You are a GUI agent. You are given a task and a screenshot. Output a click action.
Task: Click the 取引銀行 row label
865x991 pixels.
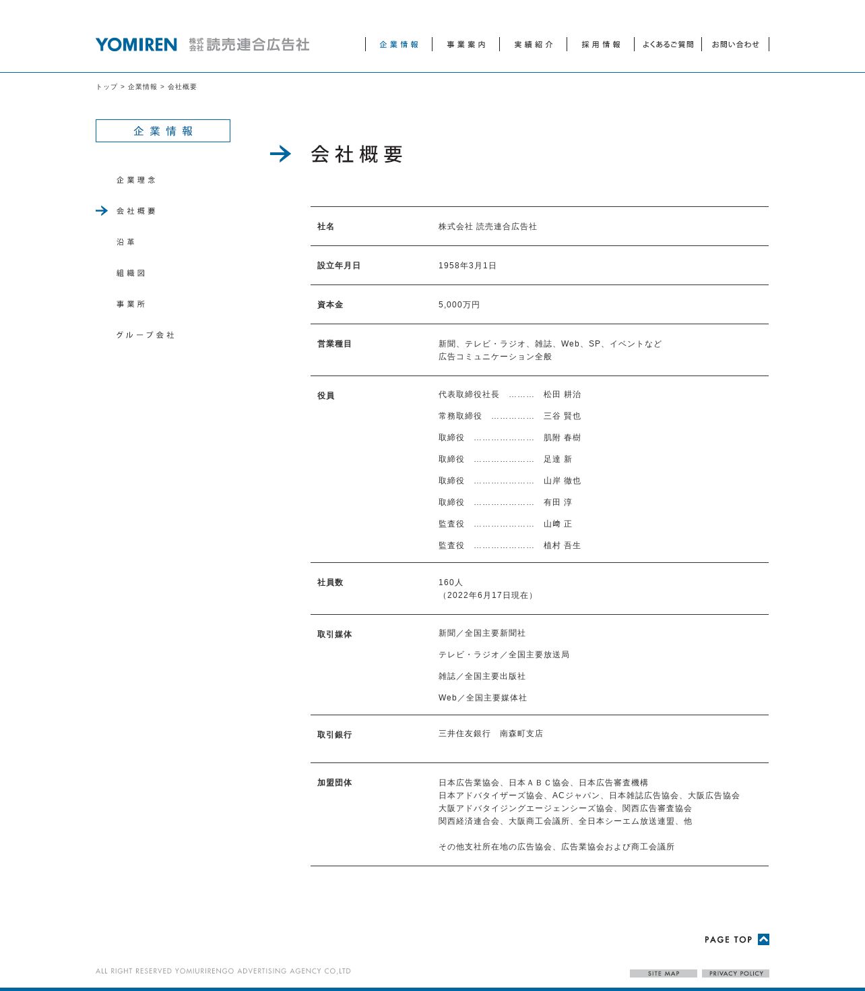(335, 735)
